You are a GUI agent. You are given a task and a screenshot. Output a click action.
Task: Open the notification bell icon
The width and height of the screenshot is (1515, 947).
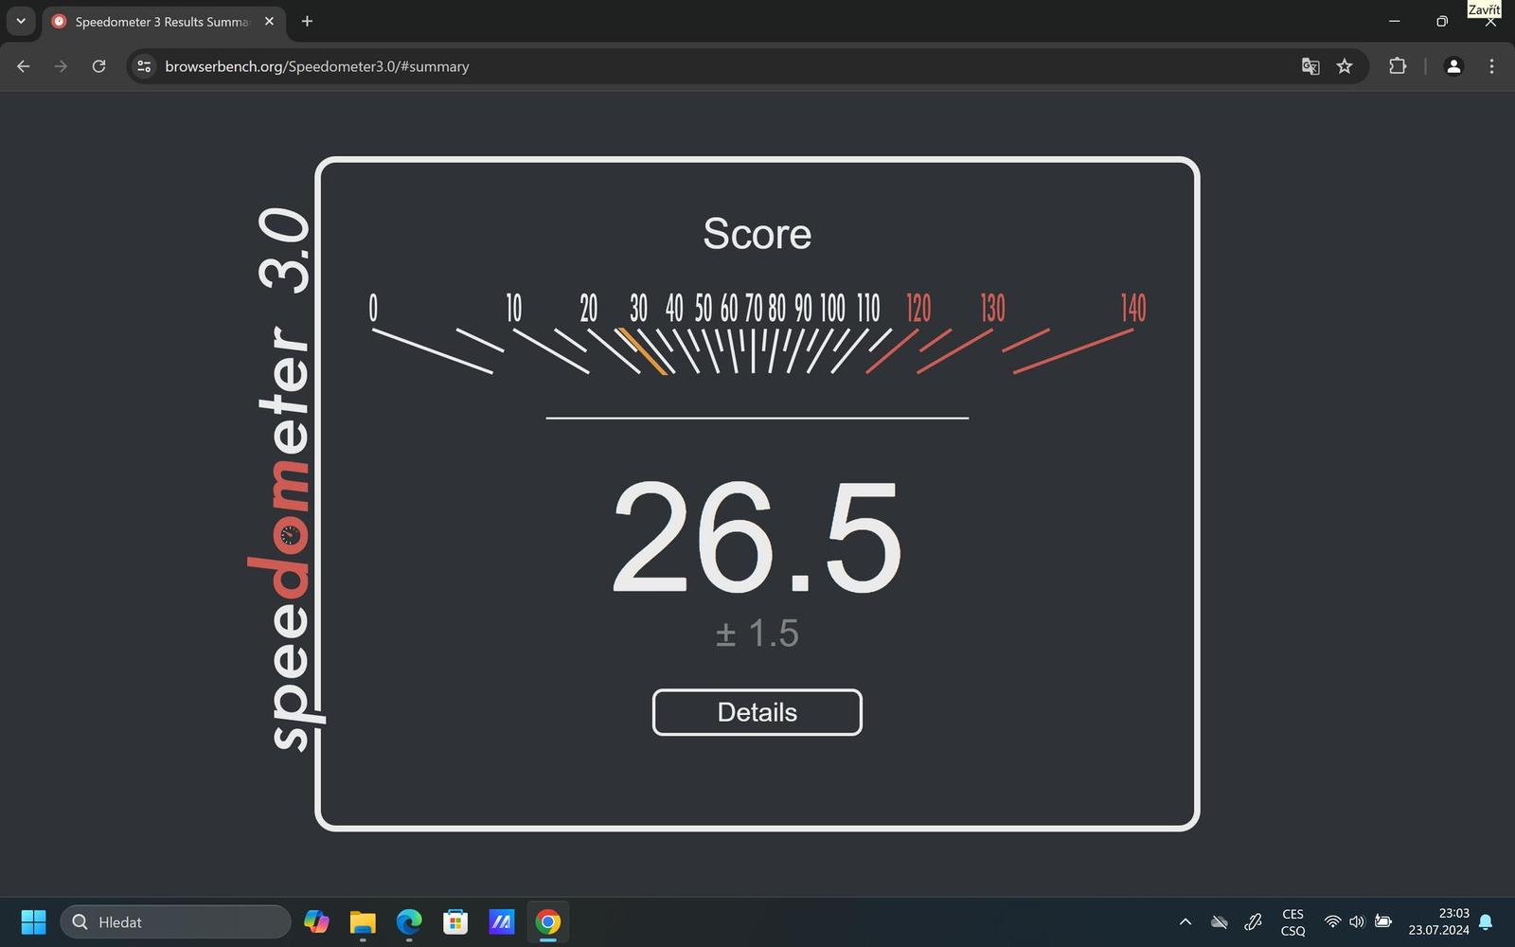click(x=1486, y=921)
